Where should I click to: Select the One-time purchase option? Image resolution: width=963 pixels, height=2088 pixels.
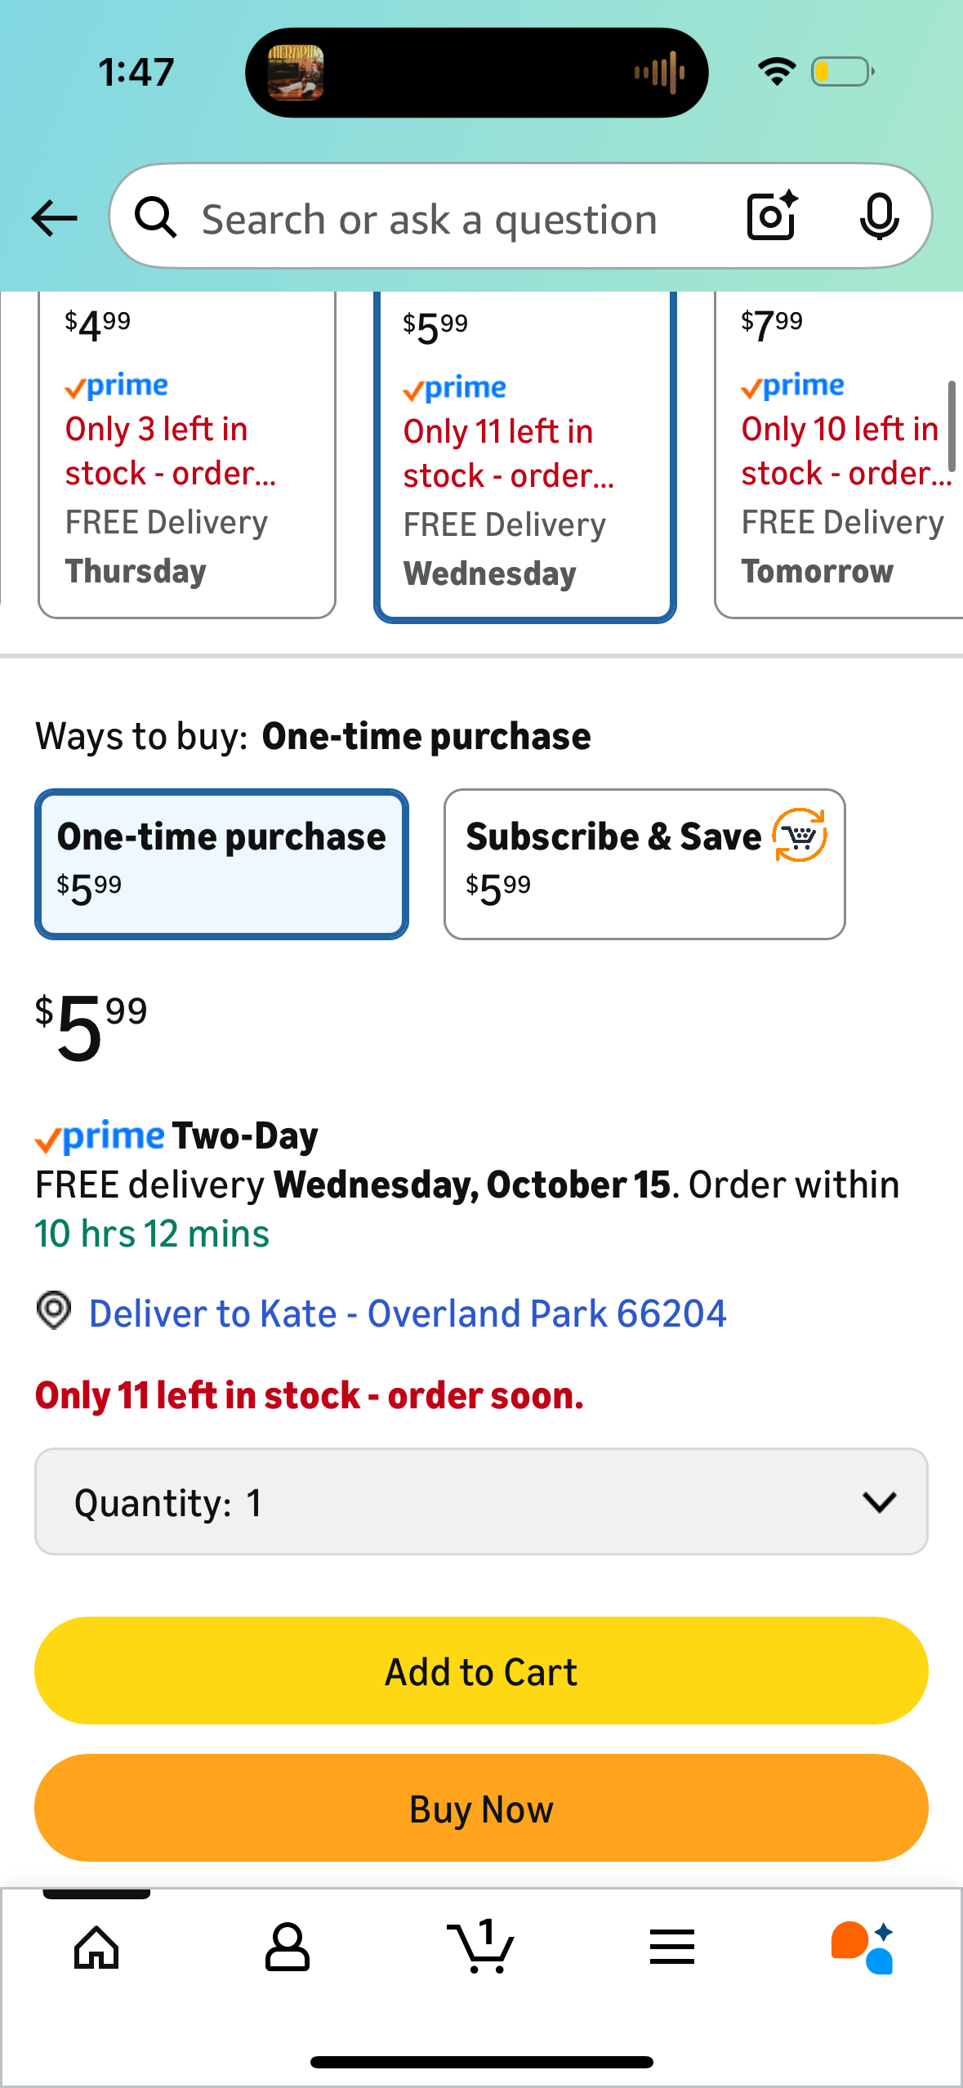tap(221, 863)
